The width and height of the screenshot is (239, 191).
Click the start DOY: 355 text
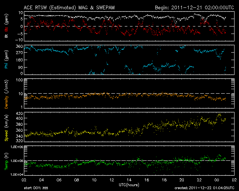38,188
